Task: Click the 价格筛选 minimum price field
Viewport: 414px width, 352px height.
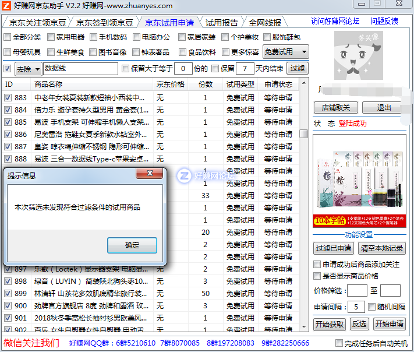Action: pos(357,291)
